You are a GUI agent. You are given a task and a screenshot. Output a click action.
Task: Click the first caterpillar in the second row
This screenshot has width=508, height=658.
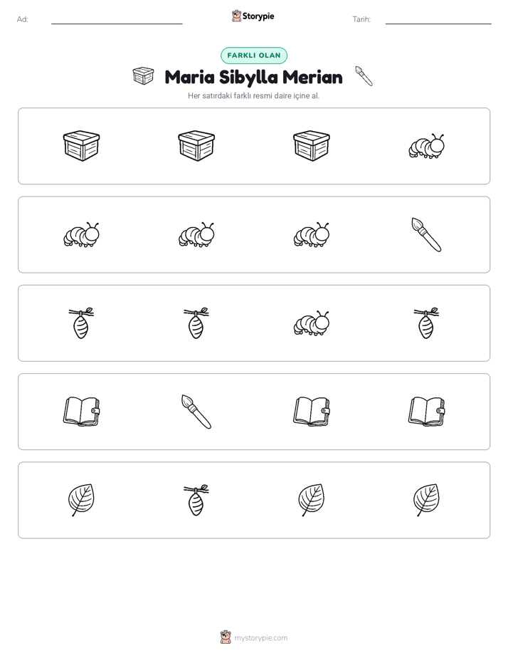pyautogui.click(x=81, y=234)
